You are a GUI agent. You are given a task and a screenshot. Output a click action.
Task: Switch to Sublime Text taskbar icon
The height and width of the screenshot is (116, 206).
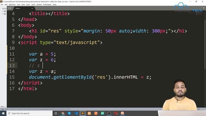coord(82,113)
